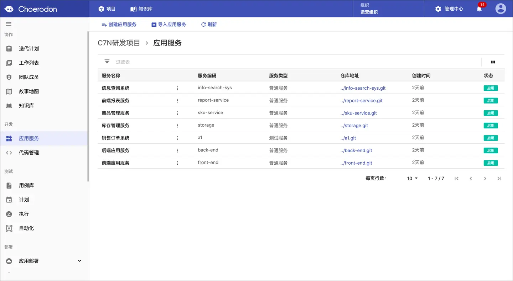
Task: Open the 项目 menu in top bar
Action: 107,9
